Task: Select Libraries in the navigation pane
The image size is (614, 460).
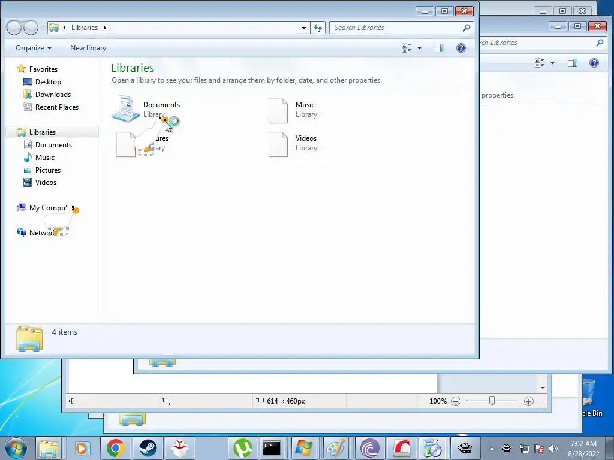Action: pyautogui.click(x=43, y=132)
